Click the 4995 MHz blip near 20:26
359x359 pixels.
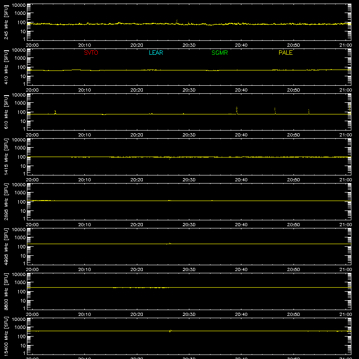(x=170, y=243)
